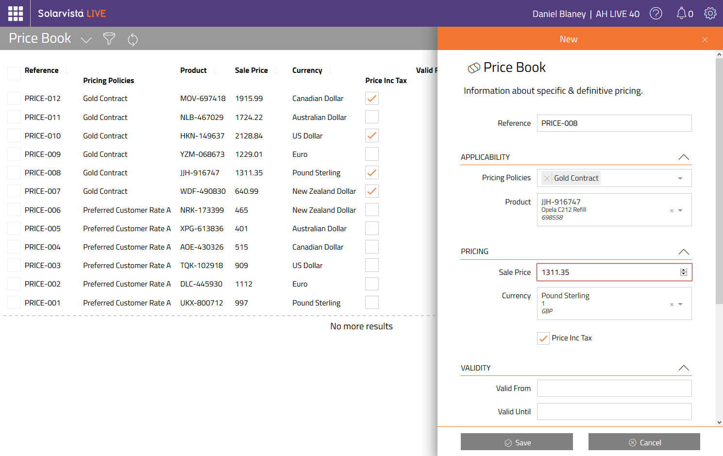Open the app launcher grid menu
The height and width of the screenshot is (456, 723).
point(16,14)
